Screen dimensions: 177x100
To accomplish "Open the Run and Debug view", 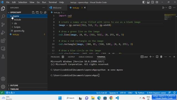I will point(3,33).
